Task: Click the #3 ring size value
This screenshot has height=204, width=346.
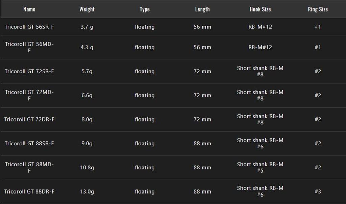Action: pyautogui.click(x=318, y=192)
